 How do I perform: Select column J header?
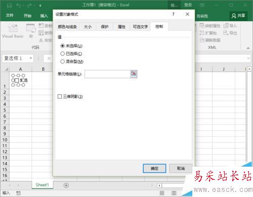(224, 69)
